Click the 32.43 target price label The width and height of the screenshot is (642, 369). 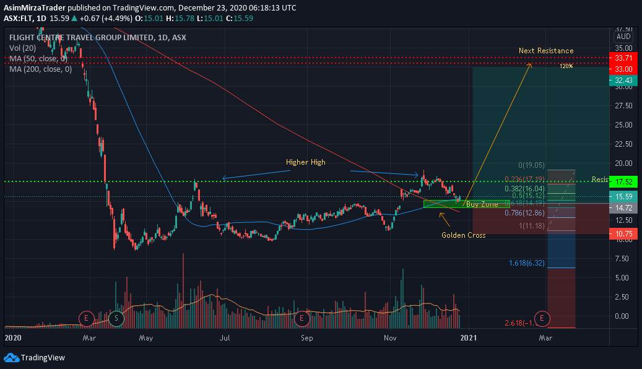tap(623, 80)
